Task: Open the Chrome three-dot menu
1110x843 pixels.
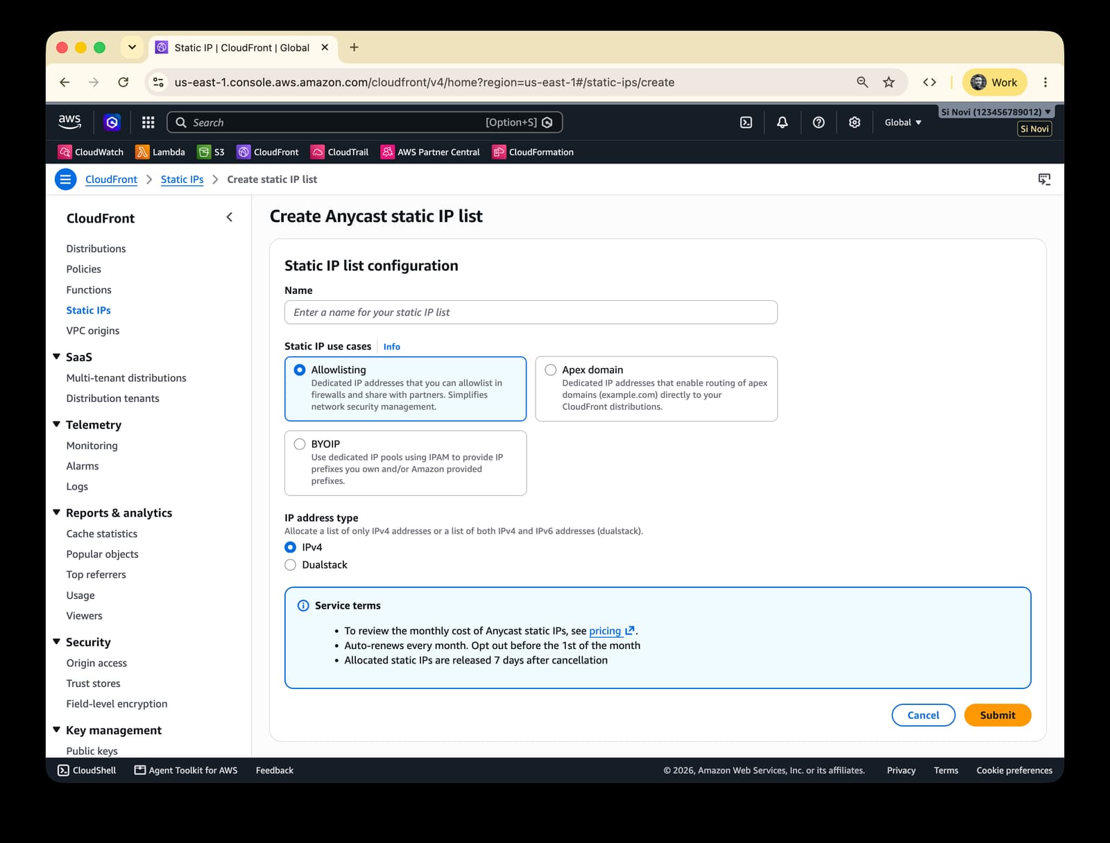Action: pyautogui.click(x=1045, y=82)
